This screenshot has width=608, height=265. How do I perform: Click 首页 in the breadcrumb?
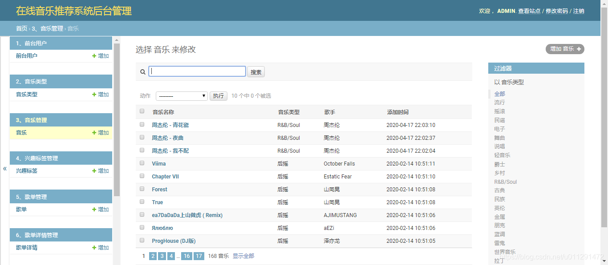pyautogui.click(x=22, y=28)
